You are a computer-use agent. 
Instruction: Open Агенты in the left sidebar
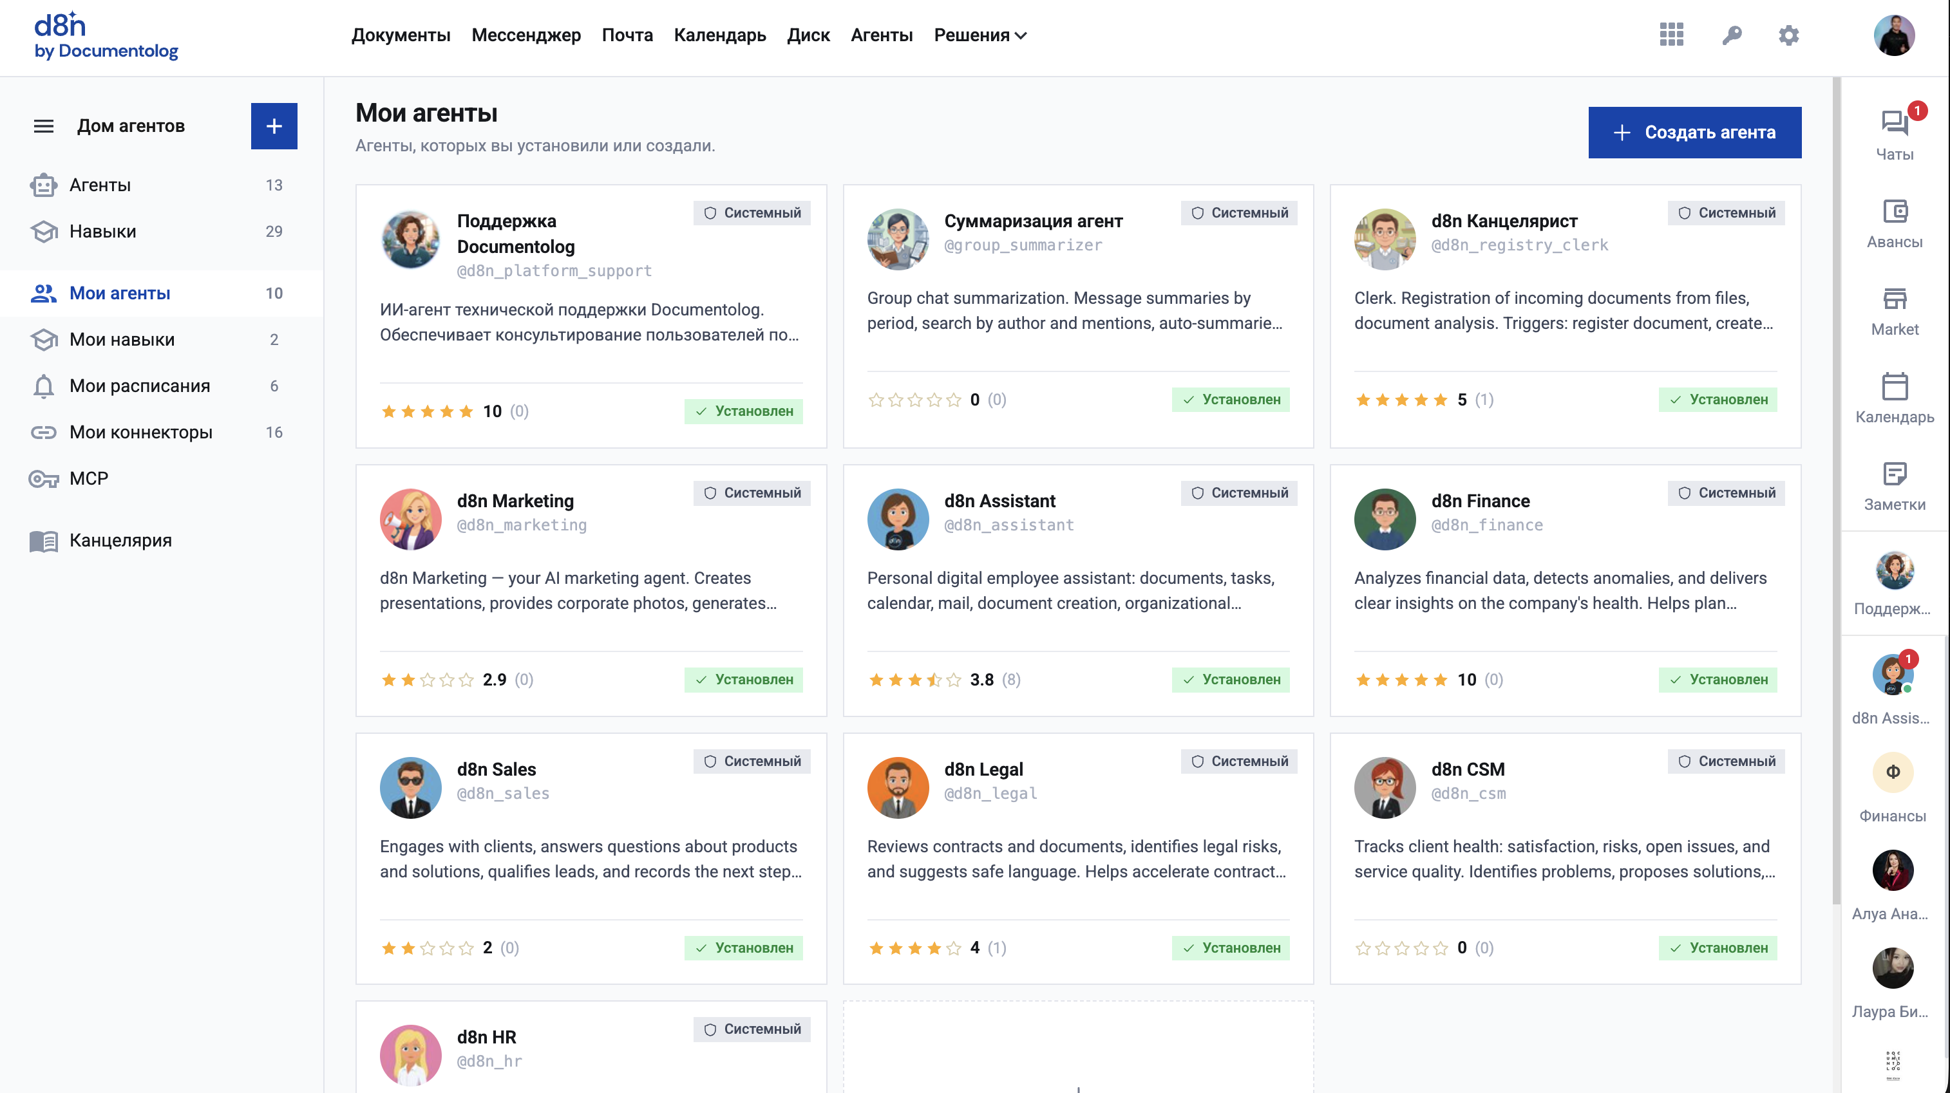(x=161, y=185)
